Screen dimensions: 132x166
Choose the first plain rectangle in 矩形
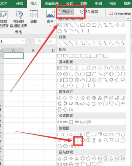[60, 56]
